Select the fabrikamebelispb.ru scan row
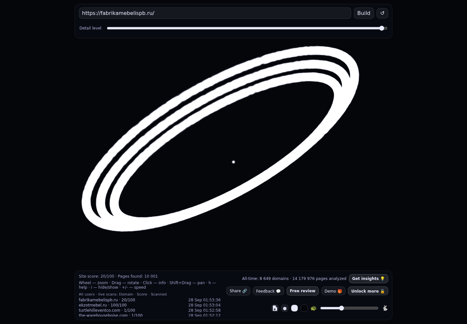 pyautogui.click(x=150, y=300)
